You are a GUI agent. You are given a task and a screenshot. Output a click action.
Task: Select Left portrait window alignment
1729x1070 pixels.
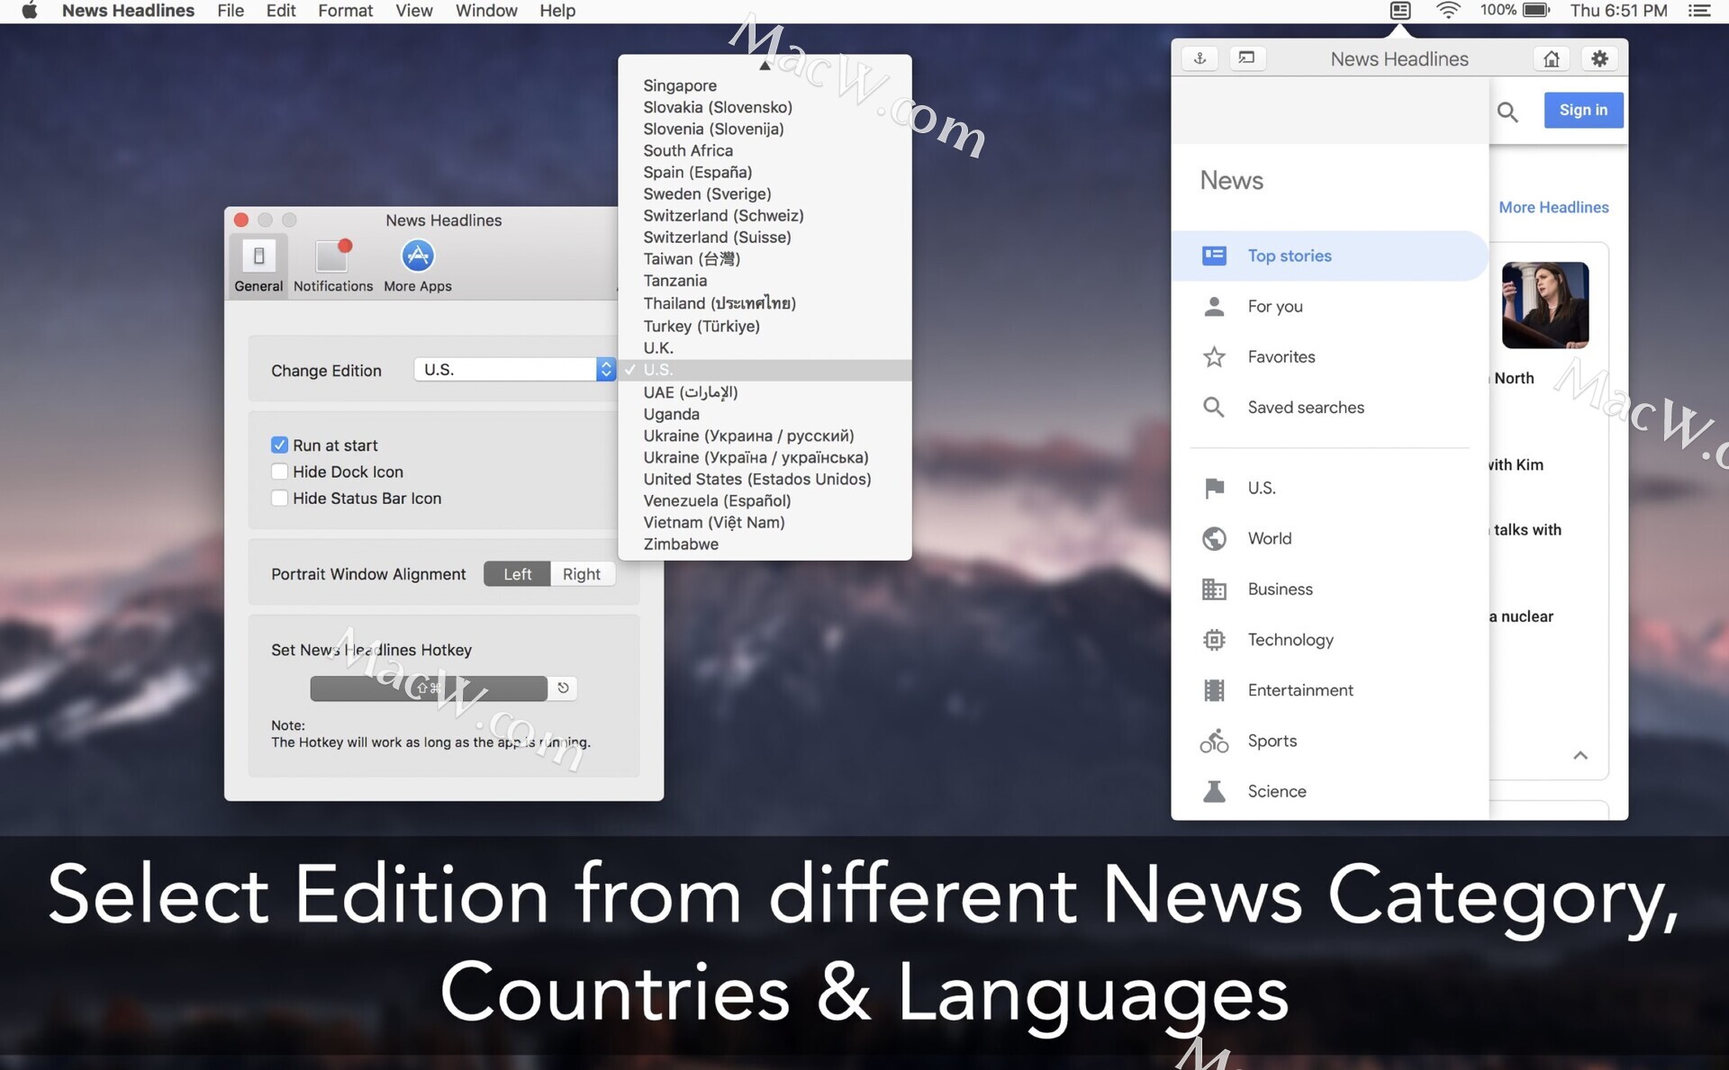coord(517,574)
